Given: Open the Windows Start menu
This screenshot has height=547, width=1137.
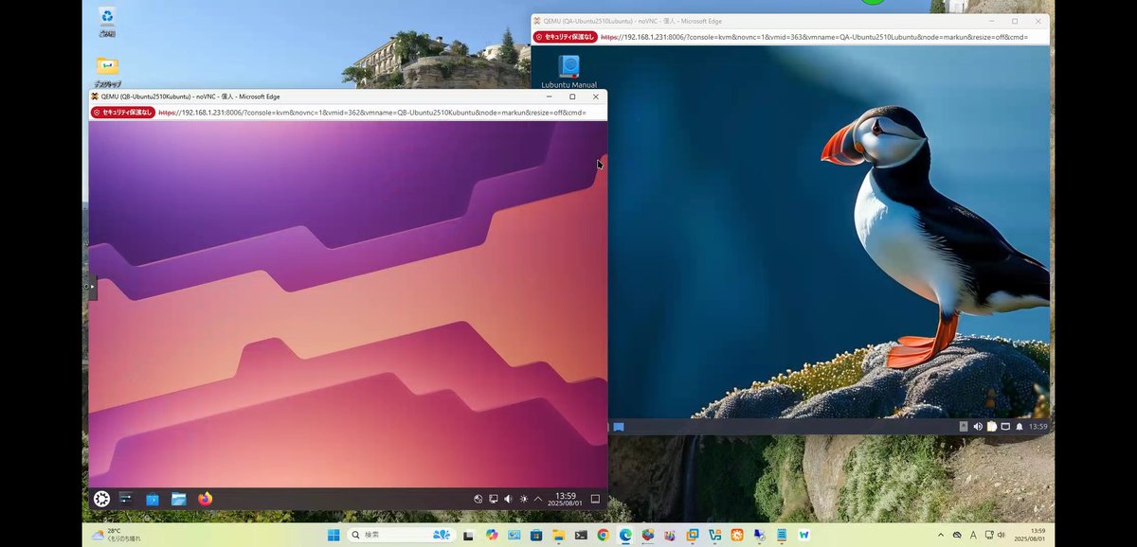Looking at the screenshot, I should click(x=334, y=535).
